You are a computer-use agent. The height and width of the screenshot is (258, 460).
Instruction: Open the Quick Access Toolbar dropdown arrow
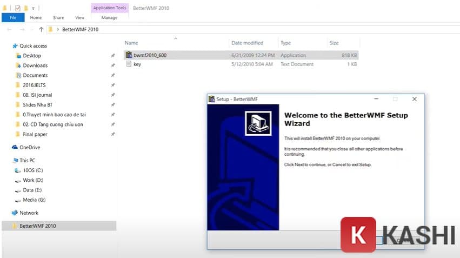click(x=33, y=9)
